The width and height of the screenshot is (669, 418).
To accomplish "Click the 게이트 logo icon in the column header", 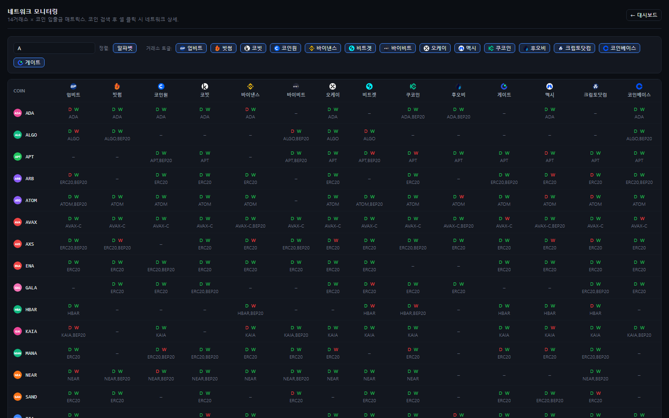I will pos(504,86).
